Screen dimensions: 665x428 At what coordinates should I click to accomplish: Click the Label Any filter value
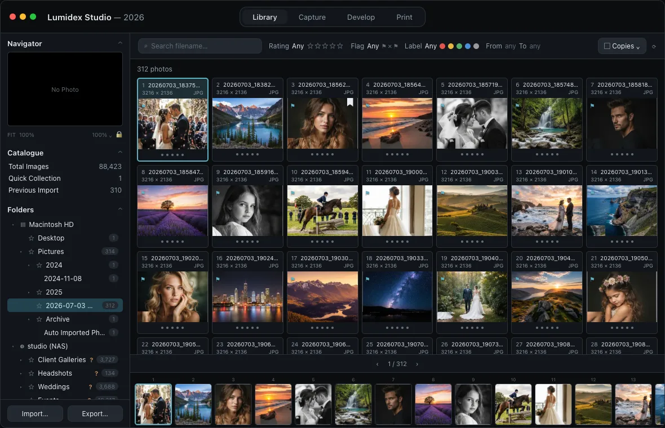click(x=431, y=46)
